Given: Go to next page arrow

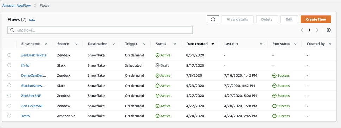Looking at the screenshot, I should pos(317,30).
